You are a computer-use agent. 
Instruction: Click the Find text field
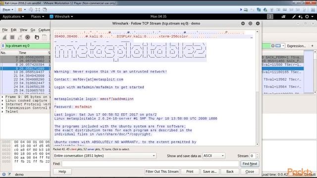coord(151,164)
